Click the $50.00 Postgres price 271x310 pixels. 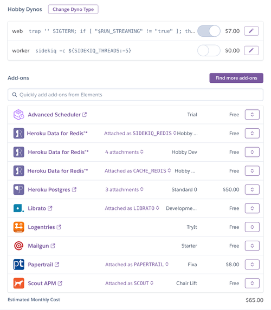(231, 189)
